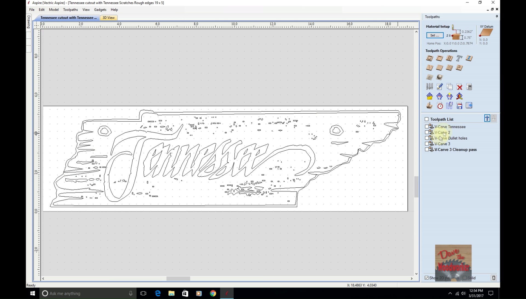This screenshot has height=299, width=526.
Task: Open the Prism carving toolpath tool
Action: (x=459, y=68)
